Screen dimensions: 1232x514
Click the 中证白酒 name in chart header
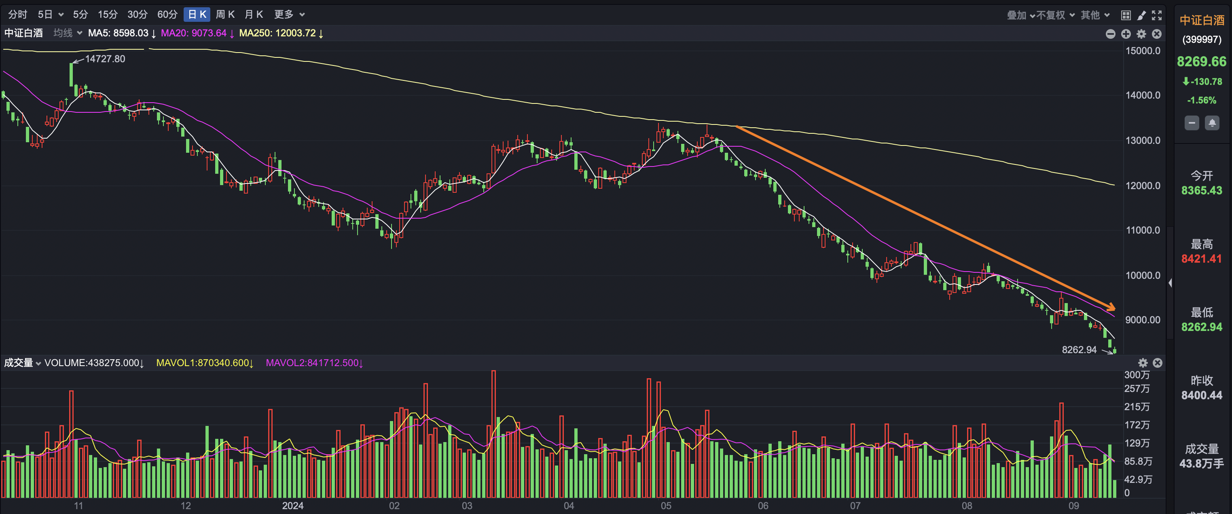[x=23, y=33]
